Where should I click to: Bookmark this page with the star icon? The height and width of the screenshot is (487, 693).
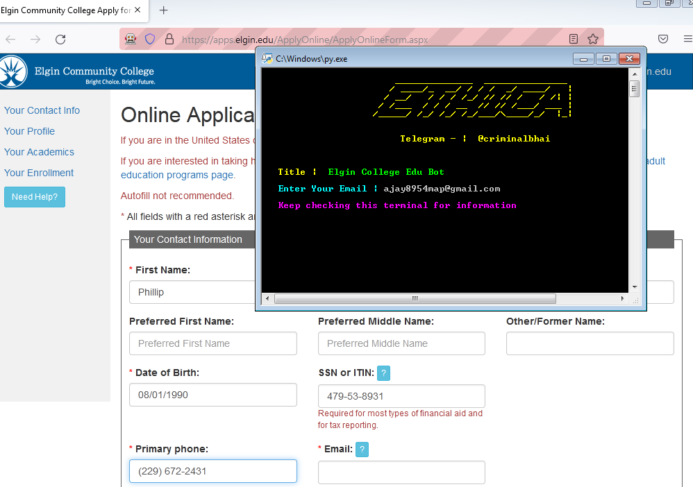593,39
